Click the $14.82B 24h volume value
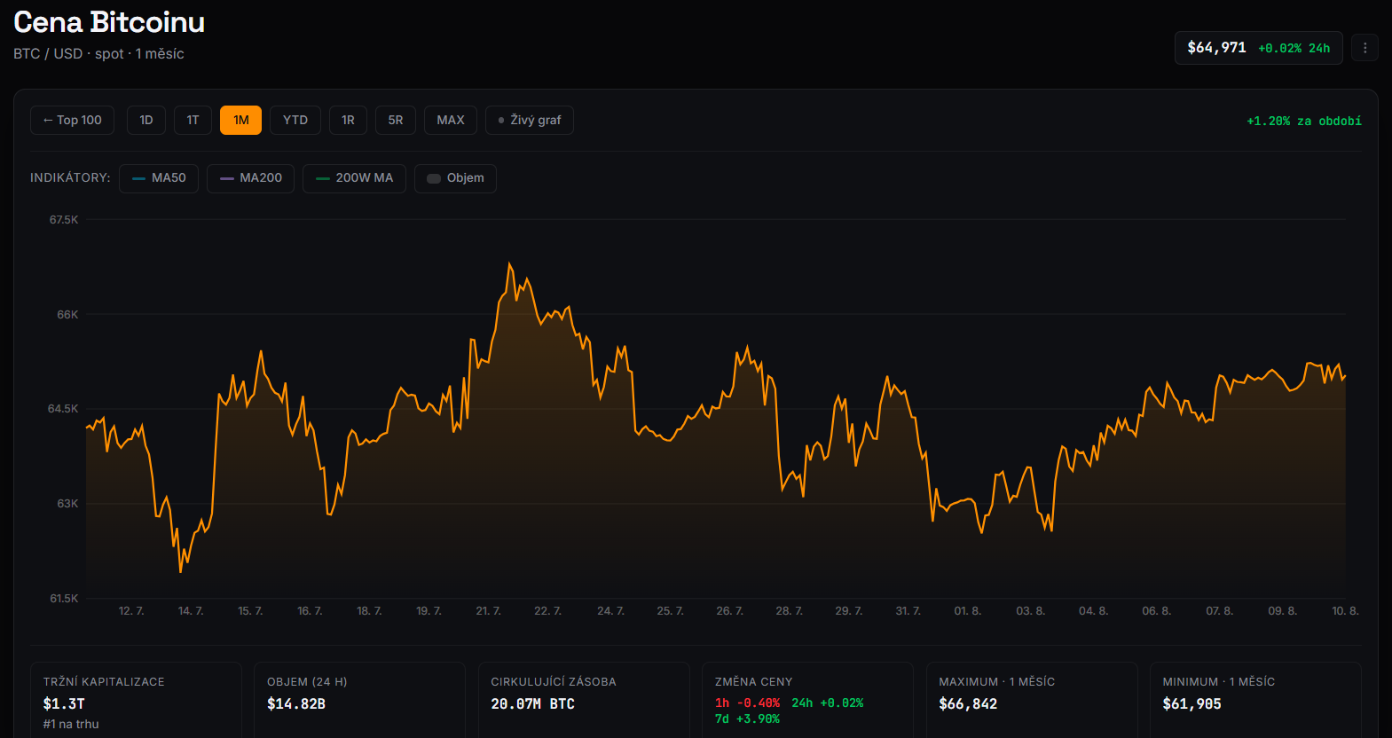The width and height of the screenshot is (1392, 738). 296,704
